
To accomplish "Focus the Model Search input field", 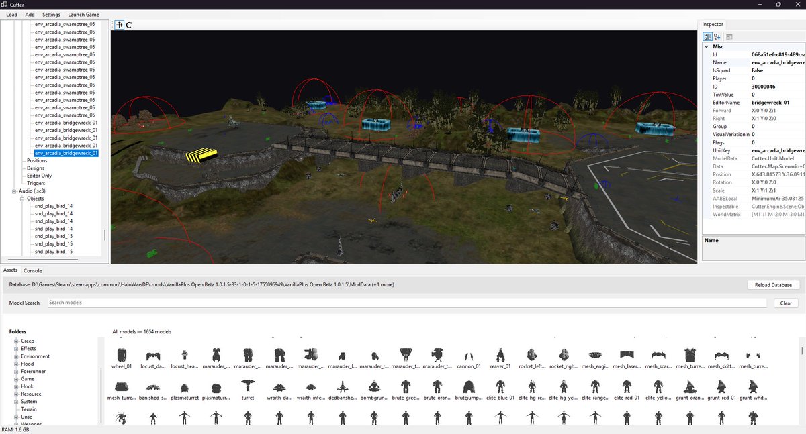I will [406, 303].
